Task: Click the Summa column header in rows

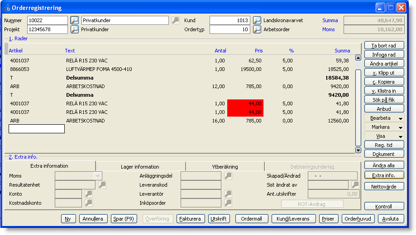Action: 342,51
